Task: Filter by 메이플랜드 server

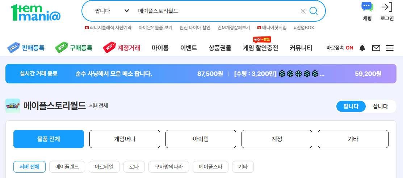Action: click(67, 167)
